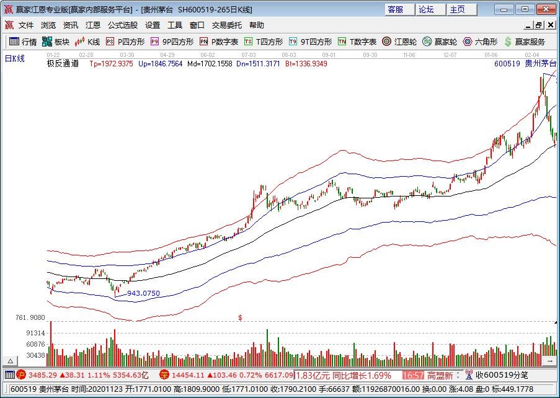Viewport: 560px width, 398px height.
Task: Minimize the inner chart window
Action: 528,25
